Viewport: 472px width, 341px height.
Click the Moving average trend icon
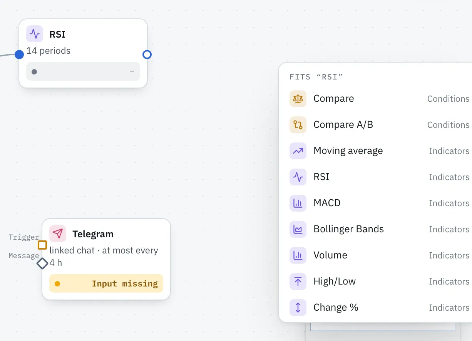click(x=298, y=151)
